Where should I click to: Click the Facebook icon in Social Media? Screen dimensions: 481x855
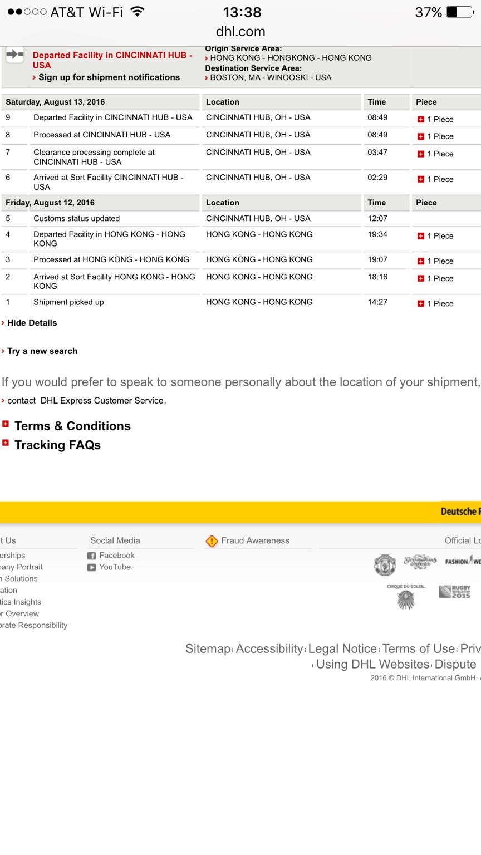pos(92,556)
